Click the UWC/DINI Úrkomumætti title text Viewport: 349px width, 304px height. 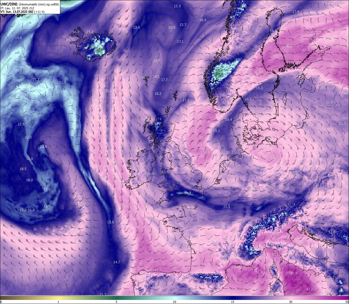30,4
